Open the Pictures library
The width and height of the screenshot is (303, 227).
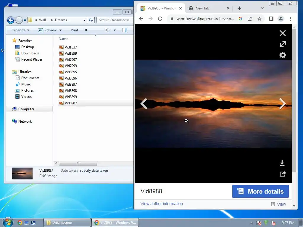pyautogui.click(x=25, y=90)
